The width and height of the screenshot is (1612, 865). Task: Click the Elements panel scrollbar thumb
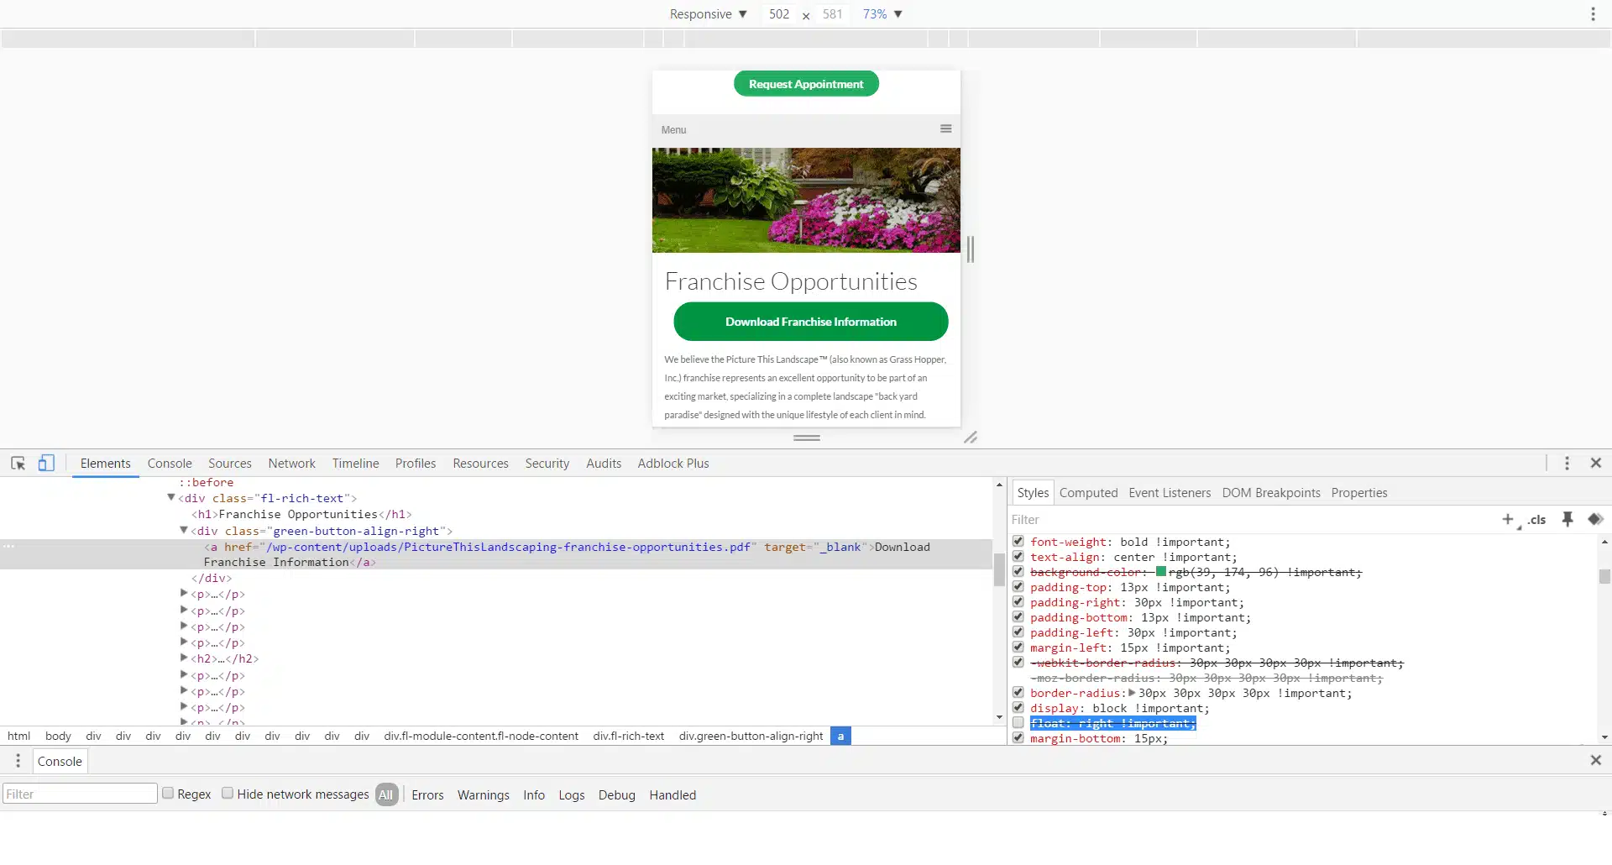click(999, 570)
